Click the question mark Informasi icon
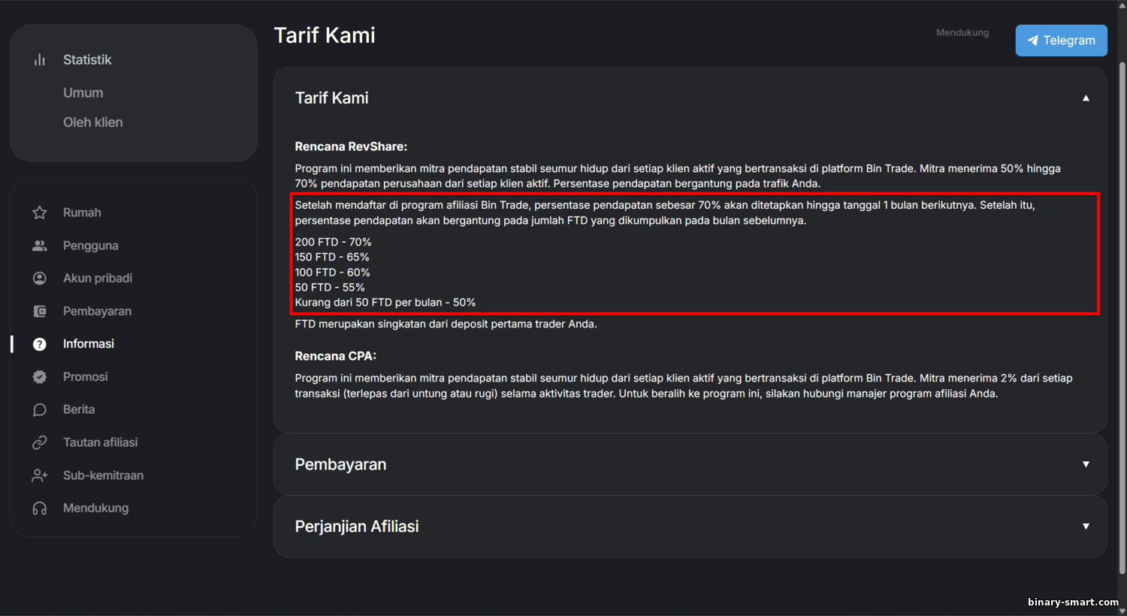The image size is (1127, 616). tap(40, 344)
